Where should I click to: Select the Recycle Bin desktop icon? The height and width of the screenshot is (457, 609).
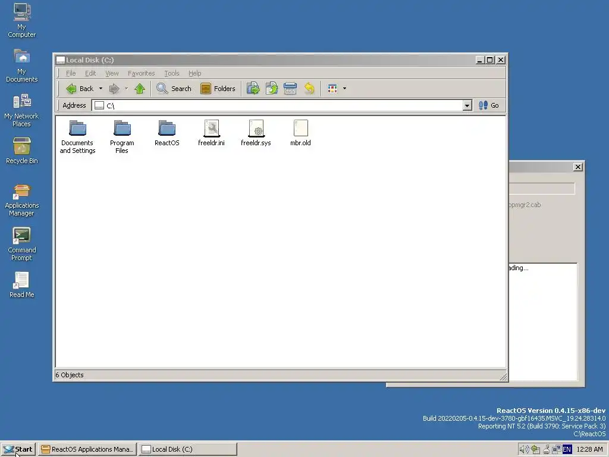click(x=22, y=151)
